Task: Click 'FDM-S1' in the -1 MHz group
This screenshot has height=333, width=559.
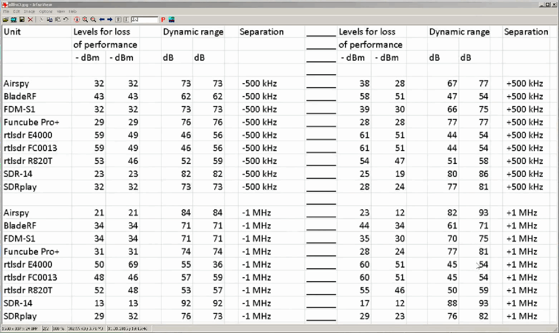Action: [x=19, y=239]
